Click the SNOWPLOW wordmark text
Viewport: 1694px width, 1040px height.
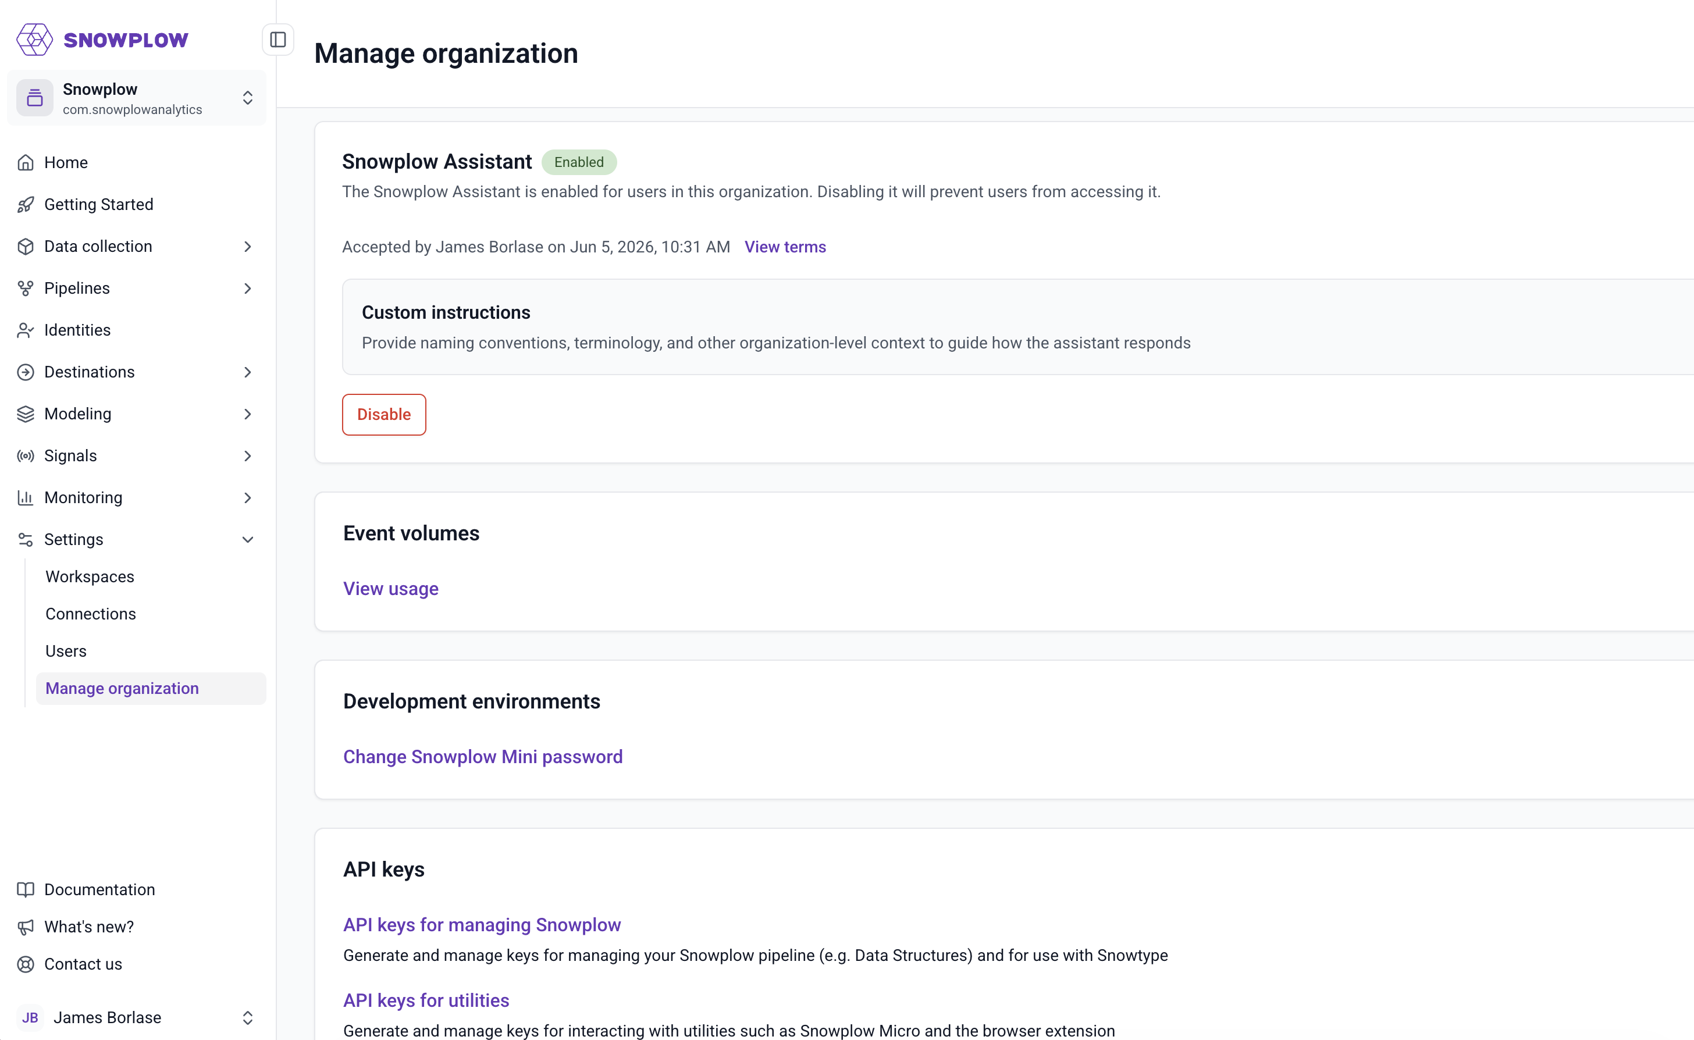(125, 41)
